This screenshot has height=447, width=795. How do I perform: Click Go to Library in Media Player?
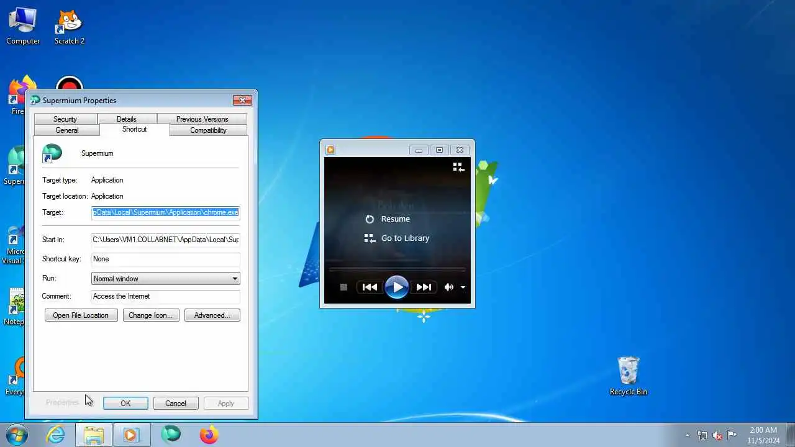coord(405,238)
